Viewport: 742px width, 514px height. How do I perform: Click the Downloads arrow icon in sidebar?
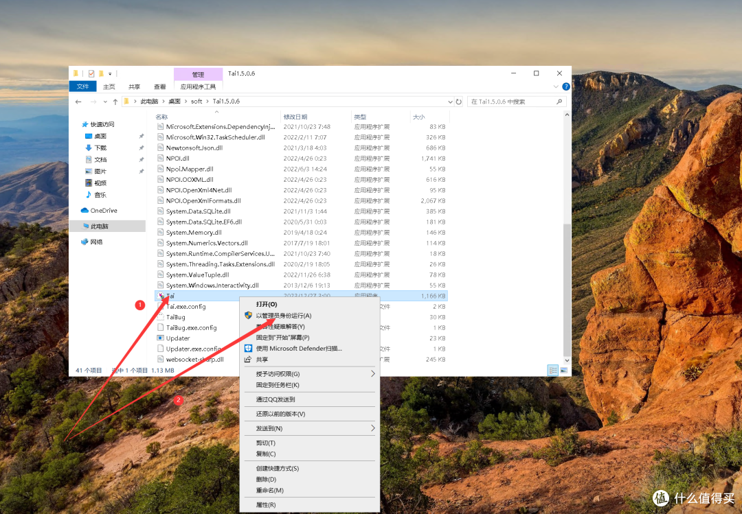(89, 148)
